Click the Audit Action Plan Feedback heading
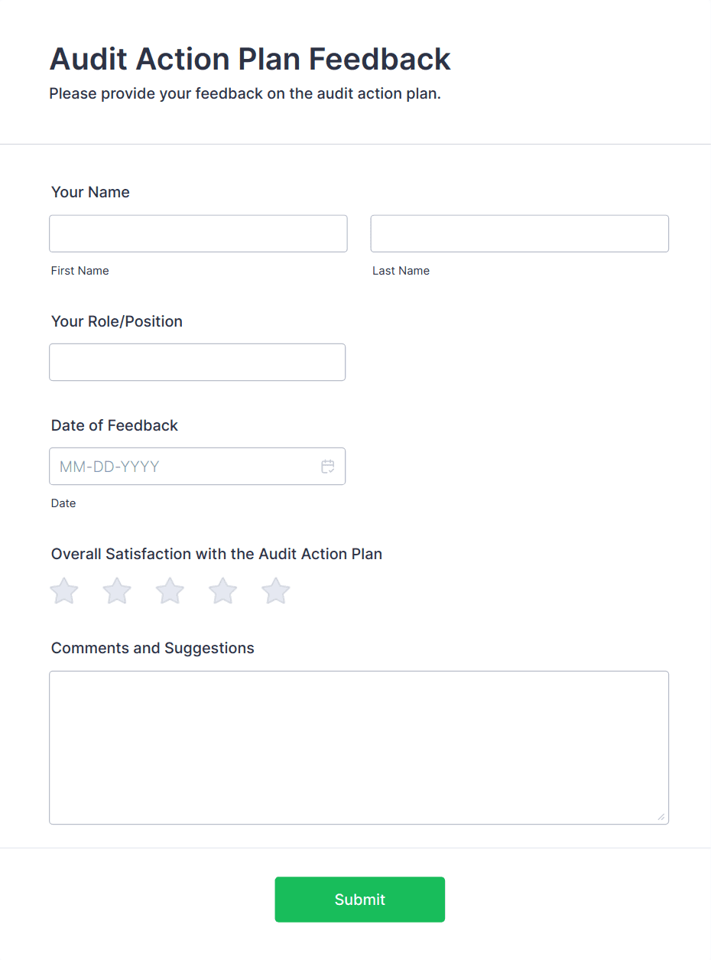This screenshot has width=711, height=960. (x=250, y=59)
